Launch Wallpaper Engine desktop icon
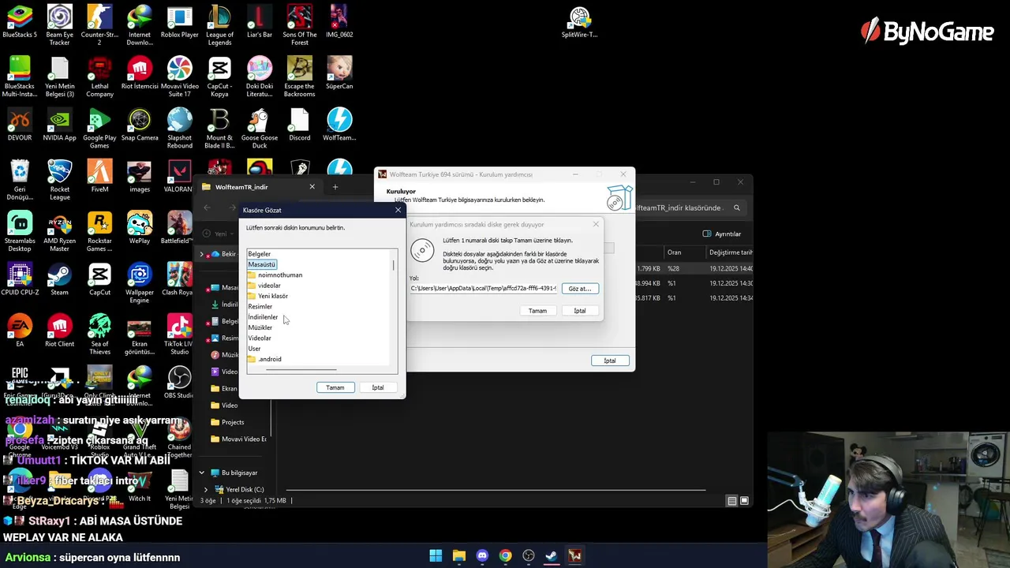1010x568 pixels. [x=140, y=282]
